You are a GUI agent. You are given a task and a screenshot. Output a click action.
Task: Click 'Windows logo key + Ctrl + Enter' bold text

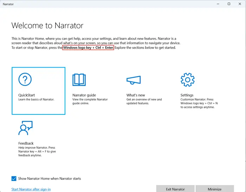(88, 48)
